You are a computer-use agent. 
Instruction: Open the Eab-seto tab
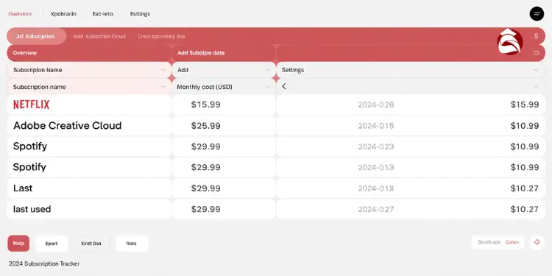click(103, 14)
